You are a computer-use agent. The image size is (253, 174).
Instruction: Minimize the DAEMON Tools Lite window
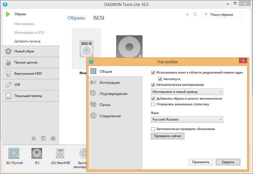(x=228, y=4)
